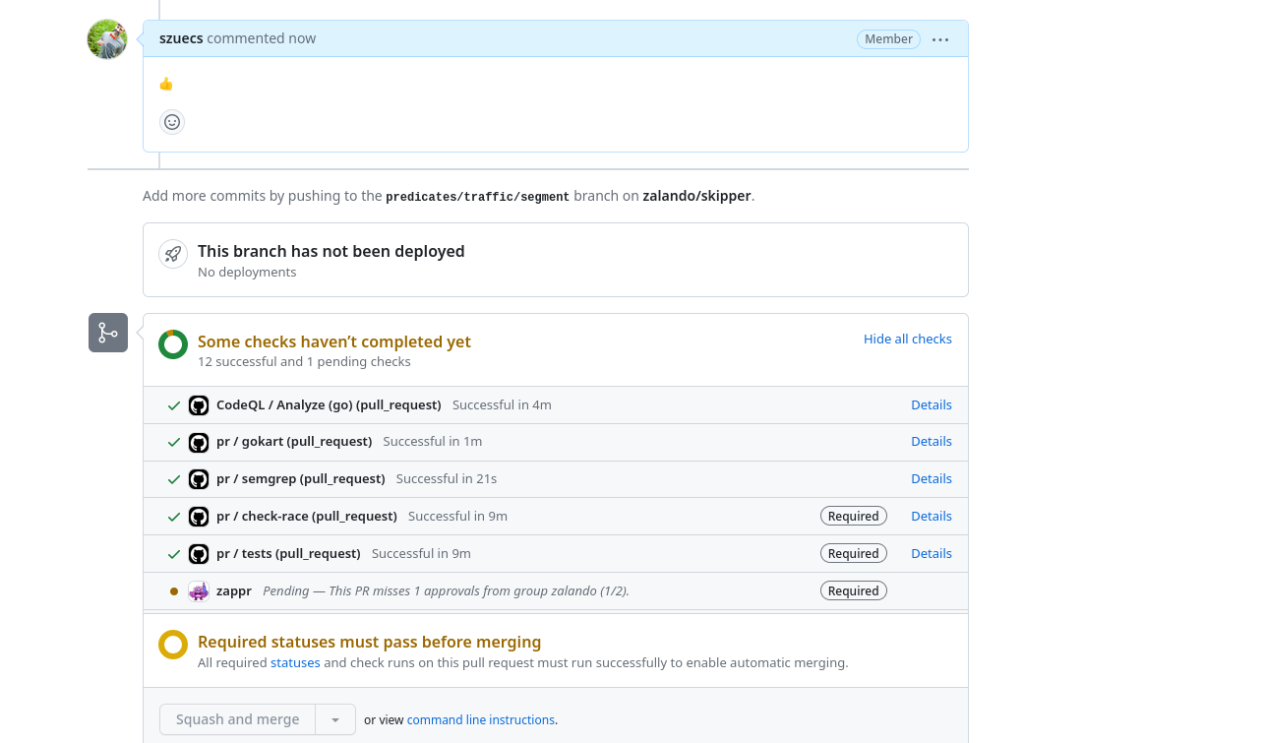This screenshot has height=743, width=1264.
Task: Click the Squash and merge button
Action: pyautogui.click(x=237, y=719)
